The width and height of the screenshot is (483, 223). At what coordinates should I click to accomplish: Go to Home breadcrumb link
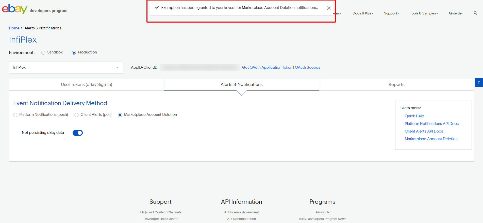click(x=14, y=28)
